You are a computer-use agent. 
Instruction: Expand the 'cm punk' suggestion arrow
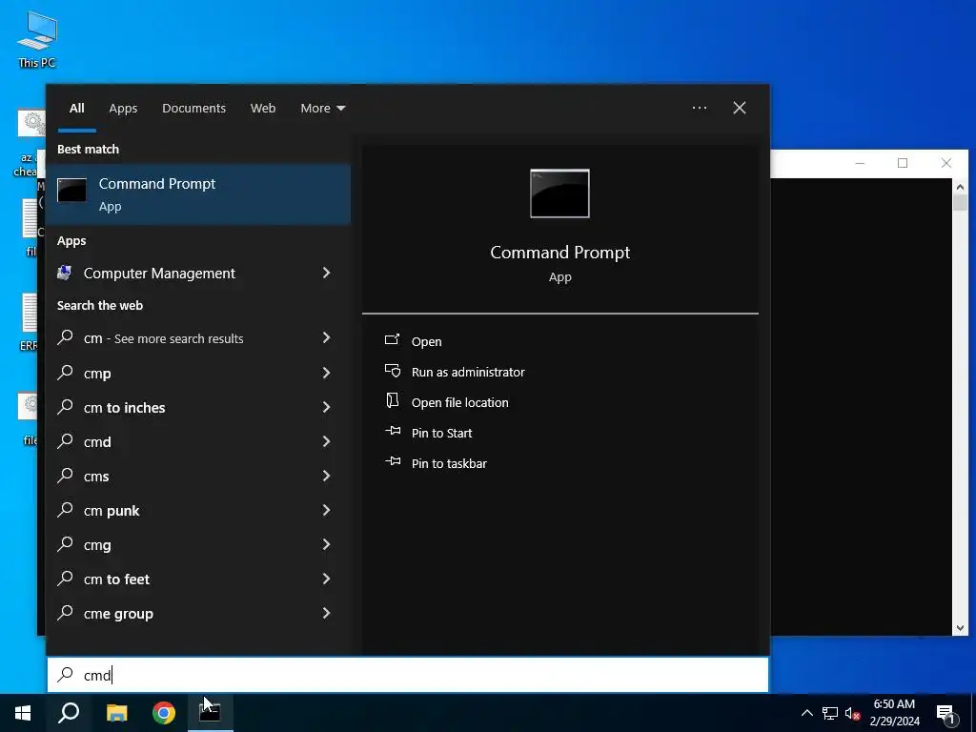(326, 510)
